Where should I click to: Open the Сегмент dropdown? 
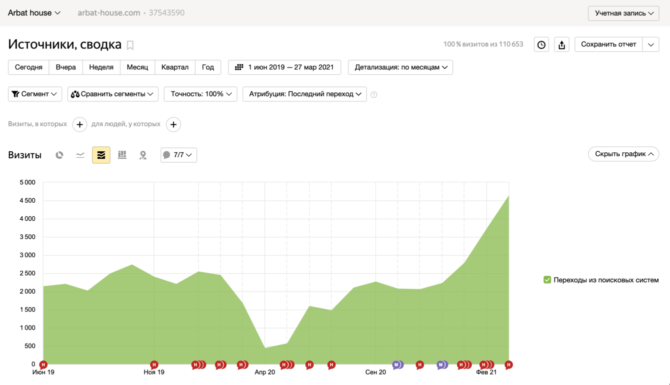[34, 94]
